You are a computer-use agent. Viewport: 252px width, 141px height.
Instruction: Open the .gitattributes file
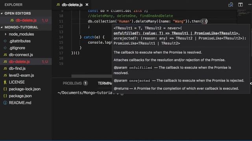click(20, 41)
